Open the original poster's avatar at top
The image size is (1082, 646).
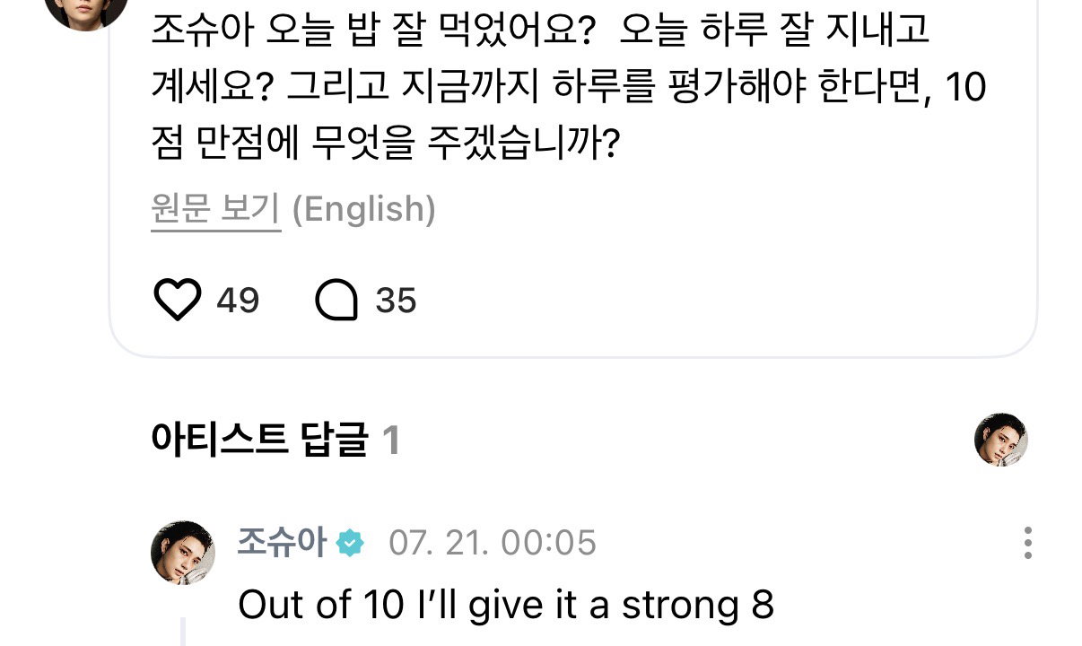[x=86, y=9]
